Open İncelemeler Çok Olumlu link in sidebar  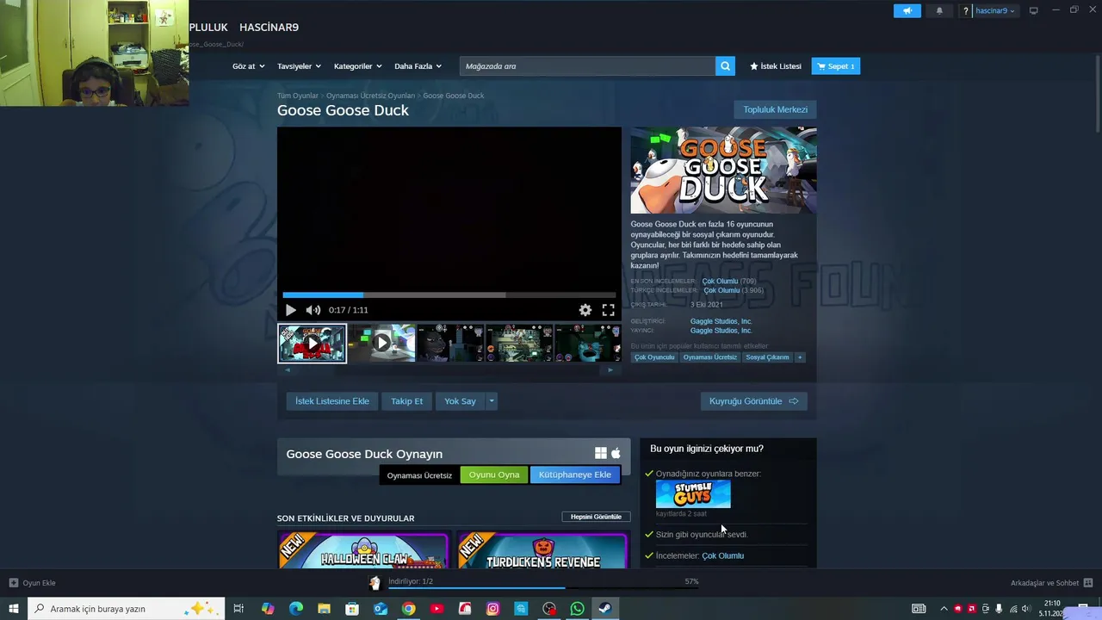722,555
